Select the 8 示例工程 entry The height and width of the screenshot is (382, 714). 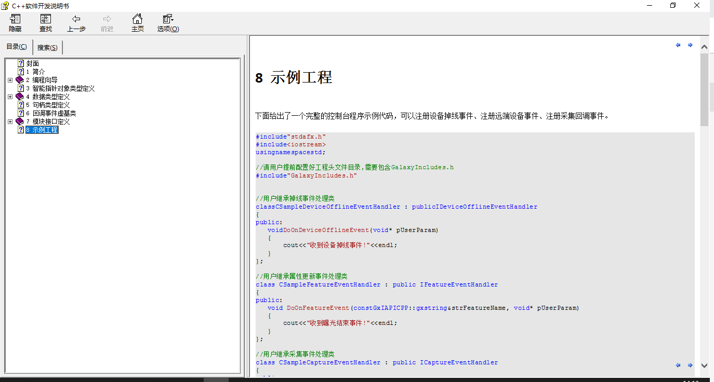42,130
